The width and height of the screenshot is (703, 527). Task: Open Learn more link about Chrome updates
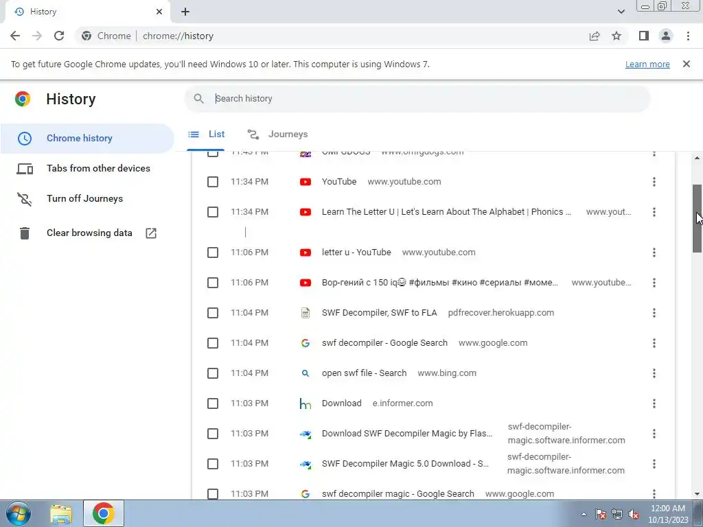(647, 64)
